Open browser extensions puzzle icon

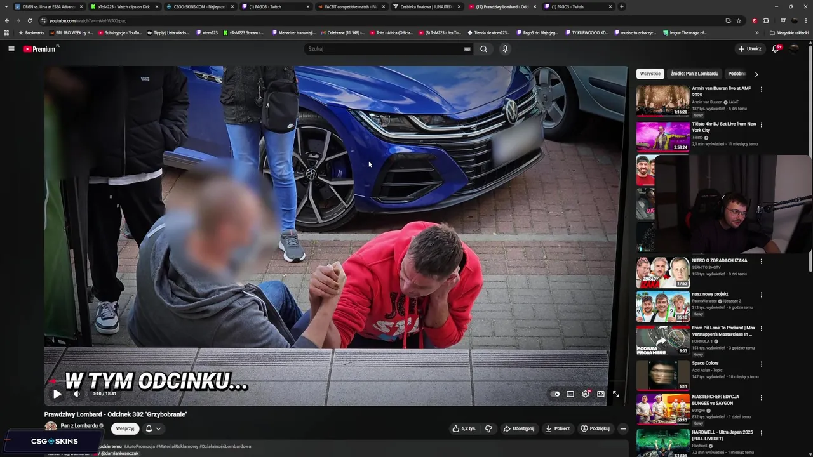[766, 20]
